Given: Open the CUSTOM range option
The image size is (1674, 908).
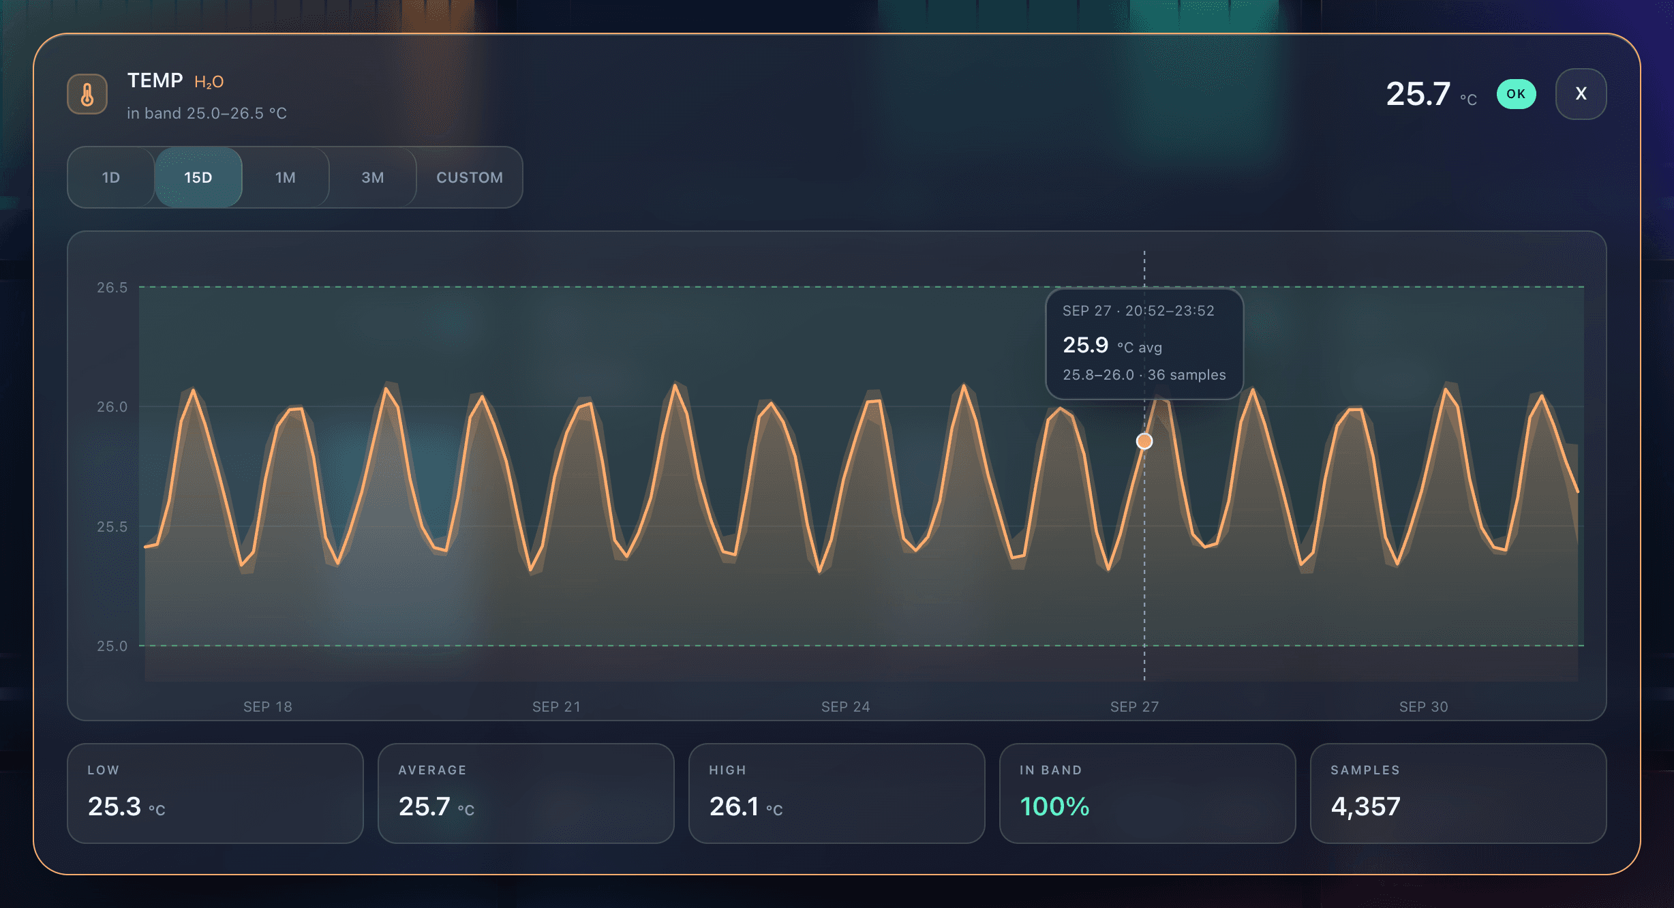Looking at the screenshot, I should [x=470, y=177].
